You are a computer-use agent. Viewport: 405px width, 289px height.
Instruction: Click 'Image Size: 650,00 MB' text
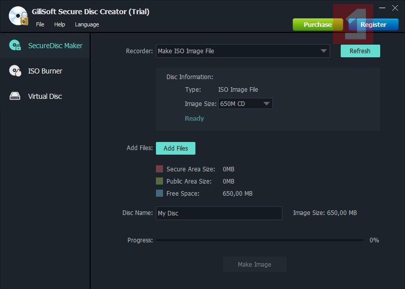[325, 213]
